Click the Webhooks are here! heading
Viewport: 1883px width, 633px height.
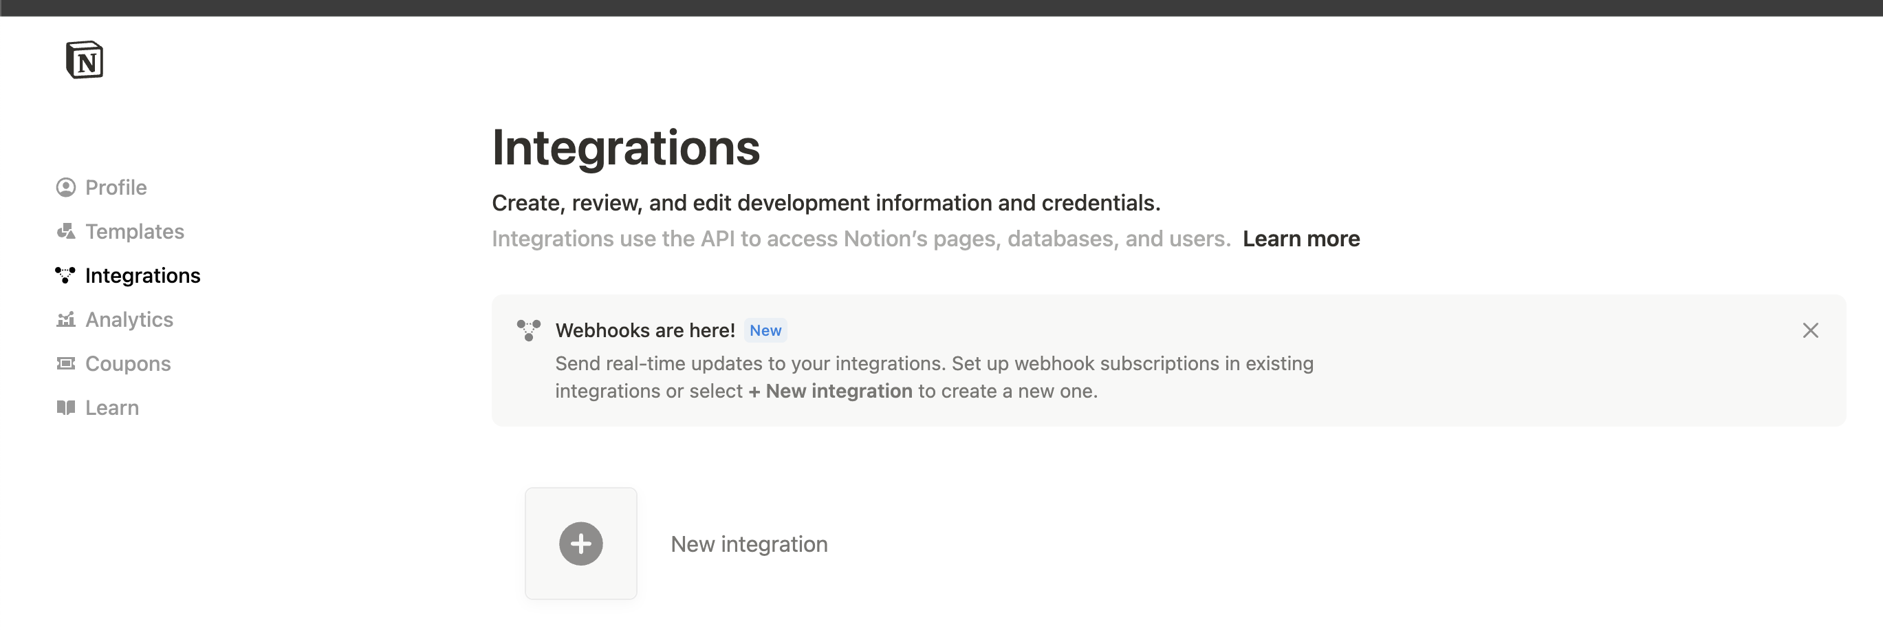point(644,330)
